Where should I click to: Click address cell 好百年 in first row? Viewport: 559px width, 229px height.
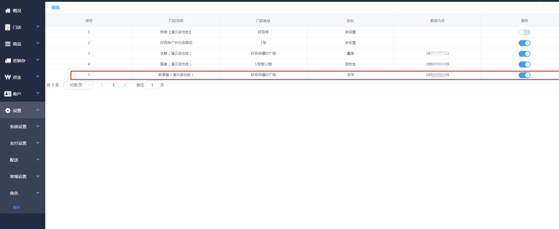point(263,32)
